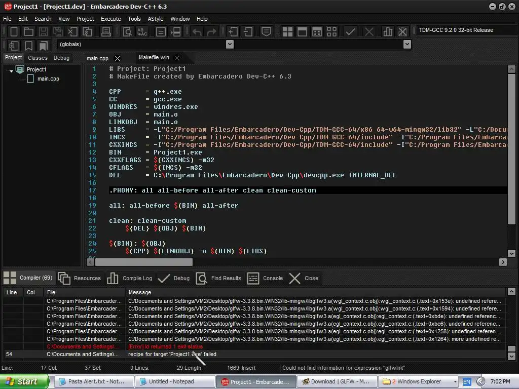Image resolution: width=519 pixels, height=389 pixels.
Task: Click Close to hide bottom panel
Action: [304, 278]
